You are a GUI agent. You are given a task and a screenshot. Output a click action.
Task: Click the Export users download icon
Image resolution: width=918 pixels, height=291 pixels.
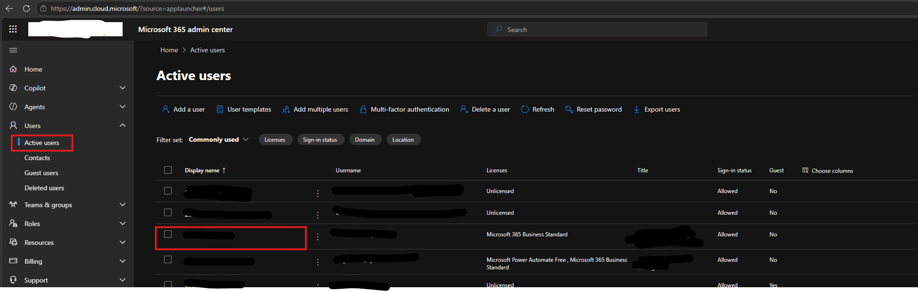click(x=637, y=109)
